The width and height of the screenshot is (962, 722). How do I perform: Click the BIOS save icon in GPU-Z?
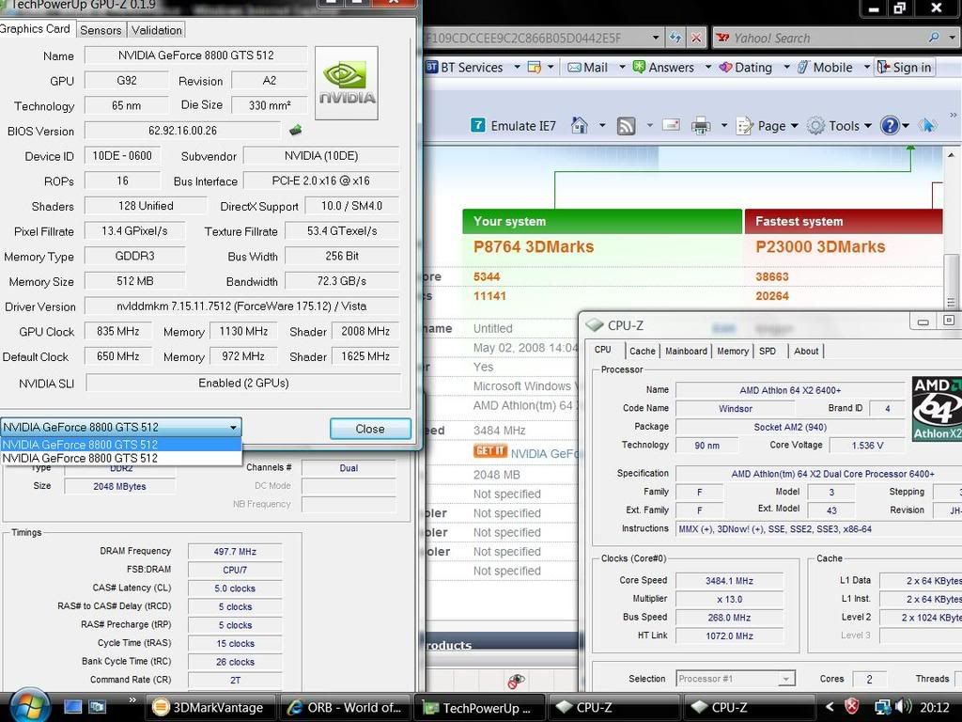click(295, 130)
